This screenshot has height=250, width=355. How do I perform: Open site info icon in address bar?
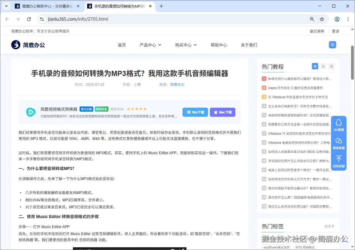click(42, 19)
